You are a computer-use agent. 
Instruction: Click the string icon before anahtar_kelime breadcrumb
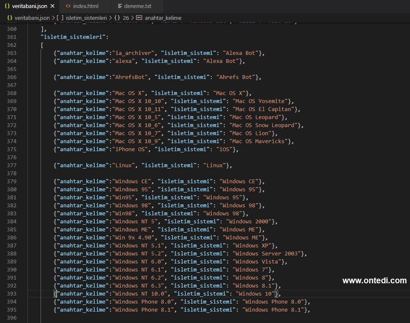(139, 18)
